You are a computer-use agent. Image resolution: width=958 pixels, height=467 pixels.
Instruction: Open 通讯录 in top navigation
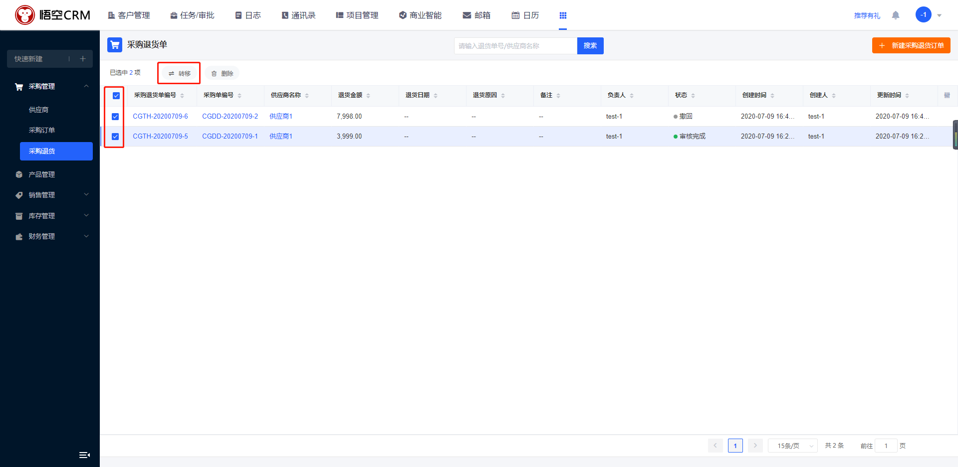tap(298, 15)
